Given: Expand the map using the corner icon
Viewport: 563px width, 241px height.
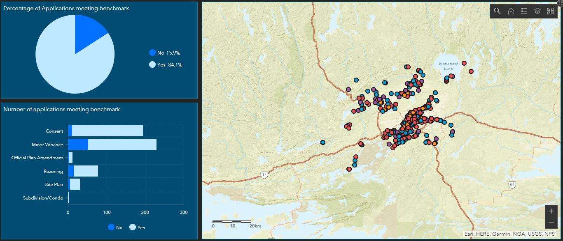Looking at the screenshot, I should click(560, 2).
